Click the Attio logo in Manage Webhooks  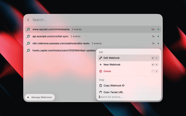[28, 97]
